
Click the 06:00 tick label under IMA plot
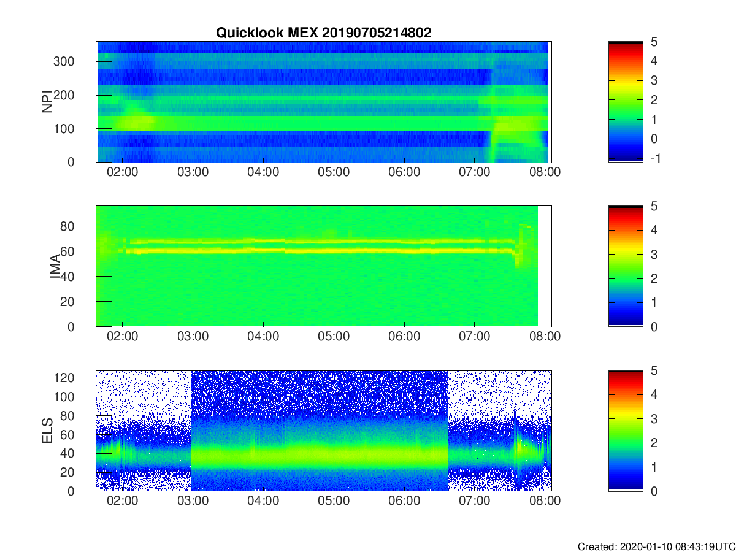point(404,337)
